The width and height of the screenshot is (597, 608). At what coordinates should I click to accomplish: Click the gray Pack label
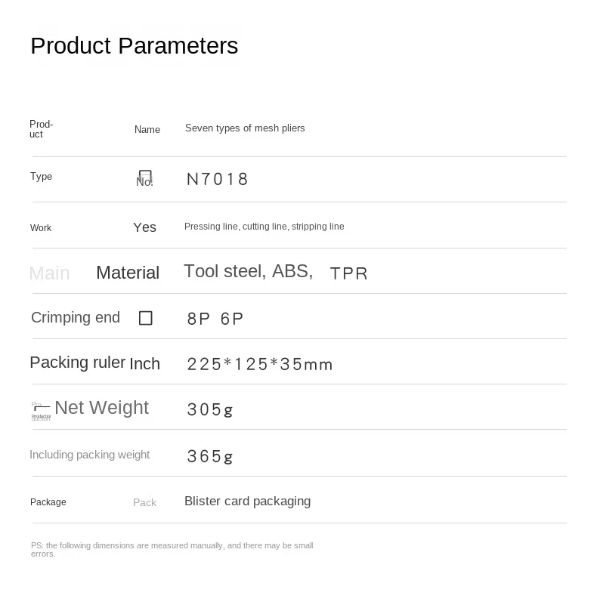[x=144, y=502]
